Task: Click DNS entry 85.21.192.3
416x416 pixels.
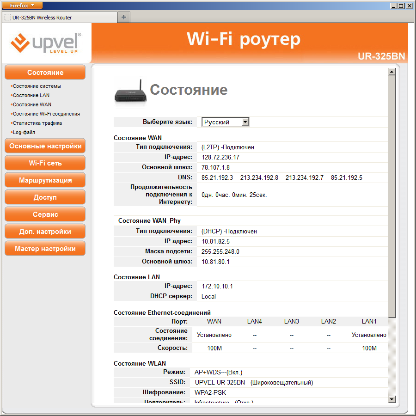Action: coord(217,177)
